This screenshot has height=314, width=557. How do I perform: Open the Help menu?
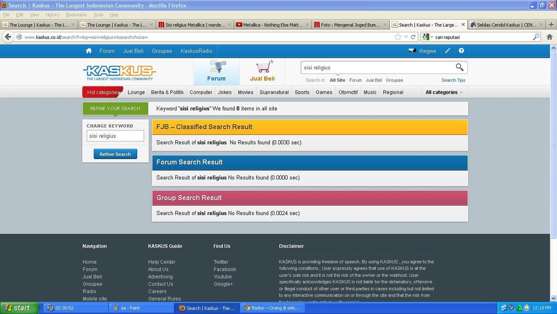(114, 15)
